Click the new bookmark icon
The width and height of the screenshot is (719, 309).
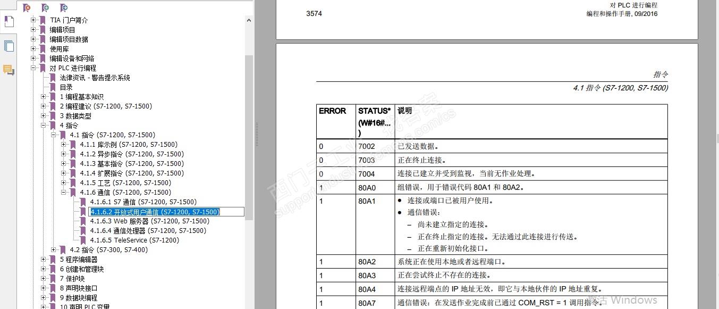(x=45, y=7)
